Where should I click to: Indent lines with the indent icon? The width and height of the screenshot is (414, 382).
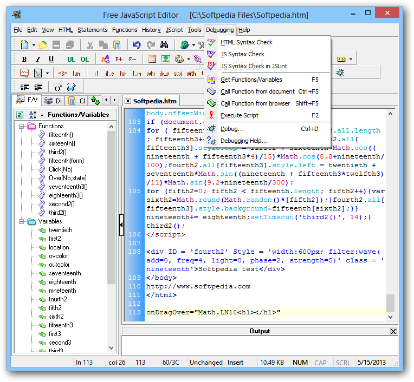tap(24, 87)
